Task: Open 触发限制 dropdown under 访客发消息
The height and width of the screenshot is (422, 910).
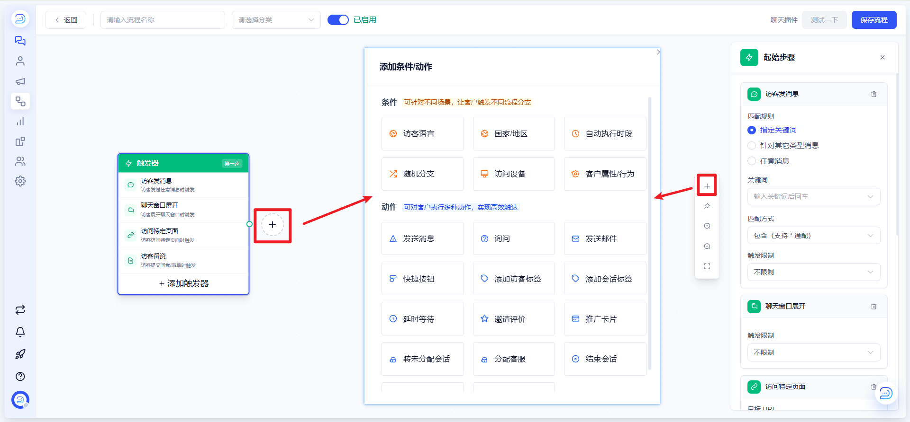Action: pos(814,272)
